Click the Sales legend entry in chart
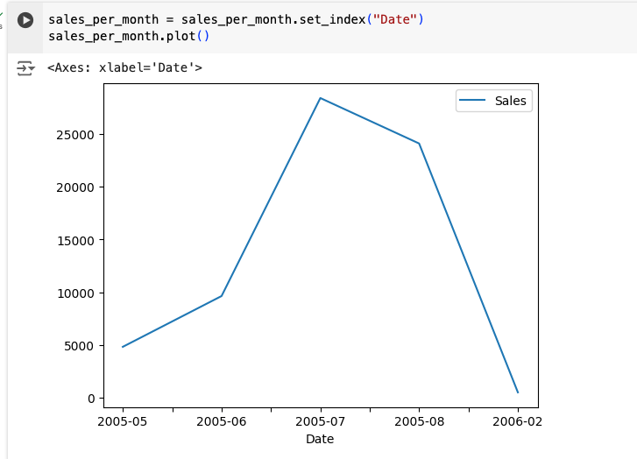The height and width of the screenshot is (459, 637). click(510, 101)
